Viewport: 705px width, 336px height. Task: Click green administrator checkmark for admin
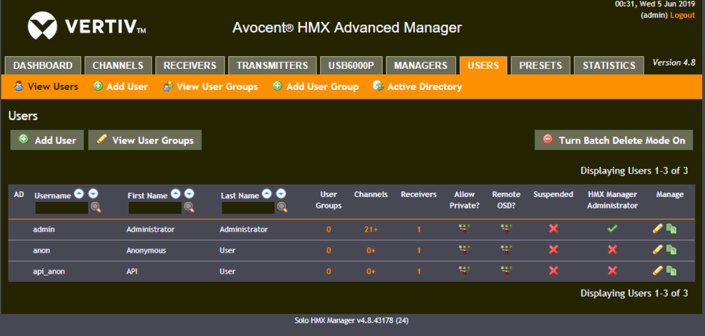pos(612,229)
